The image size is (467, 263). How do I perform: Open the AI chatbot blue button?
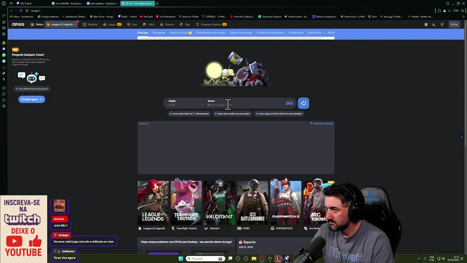tap(303, 103)
